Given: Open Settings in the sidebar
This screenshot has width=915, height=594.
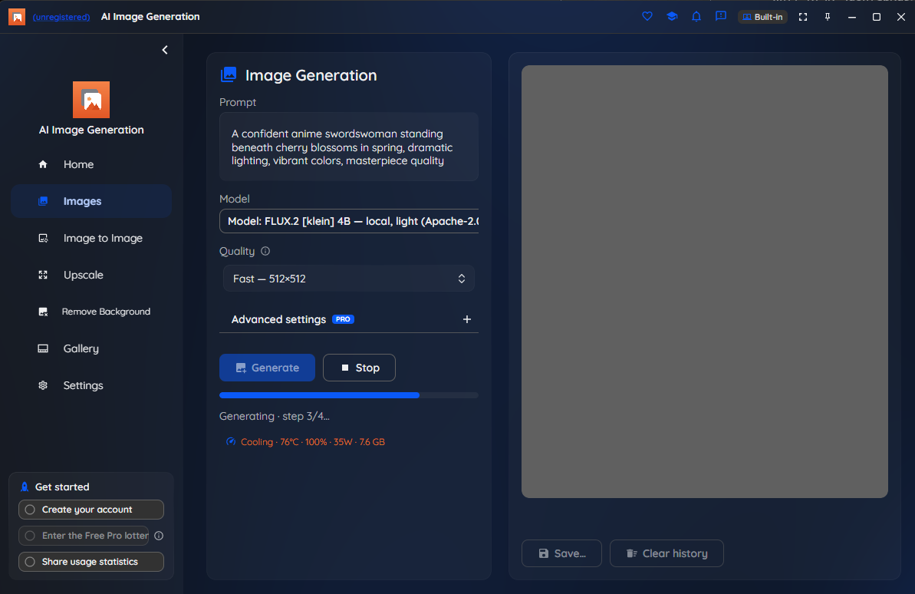Looking at the screenshot, I should tap(91, 385).
